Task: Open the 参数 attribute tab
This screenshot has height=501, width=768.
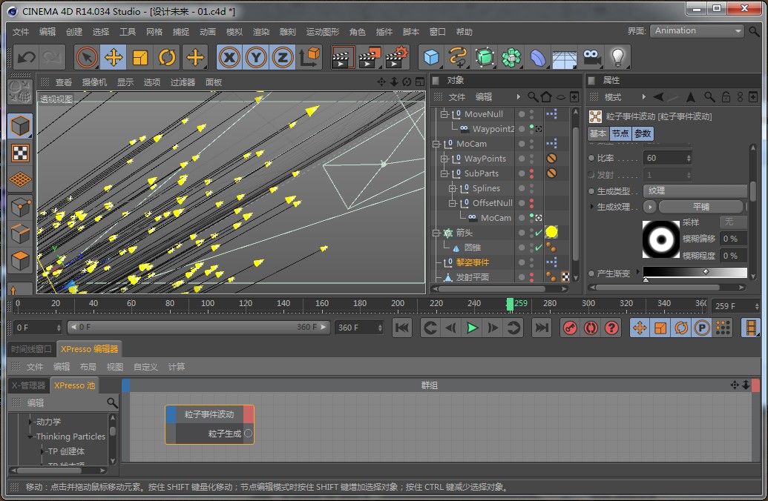Action: [x=643, y=133]
